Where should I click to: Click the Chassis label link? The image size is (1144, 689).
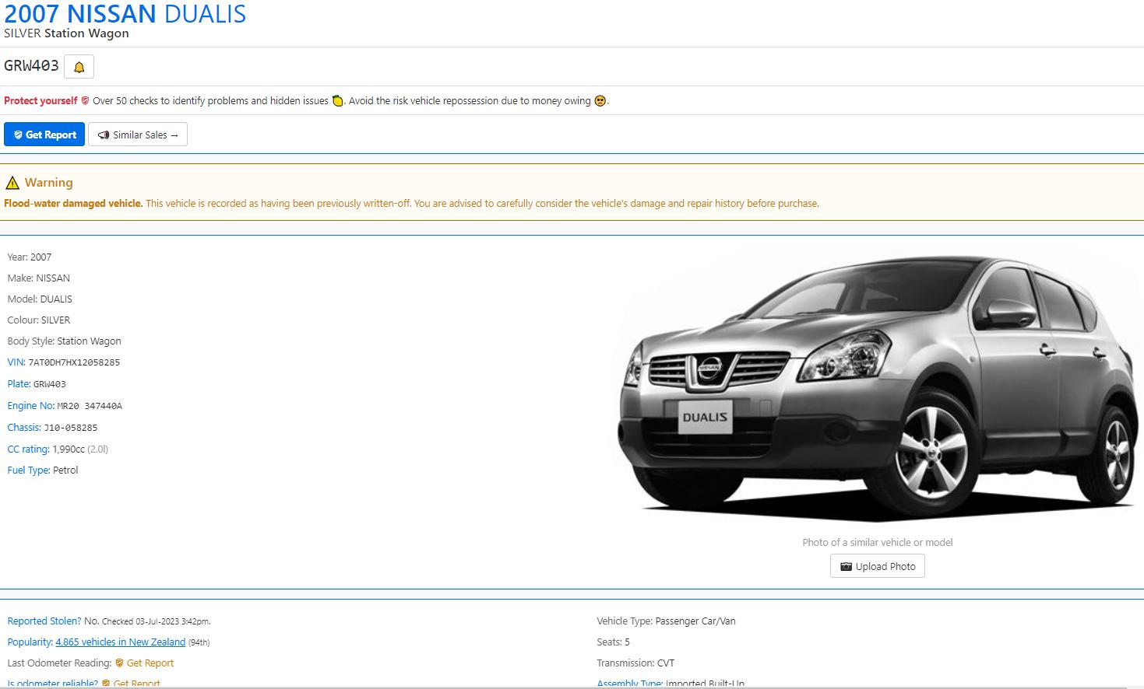[x=24, y=428]
